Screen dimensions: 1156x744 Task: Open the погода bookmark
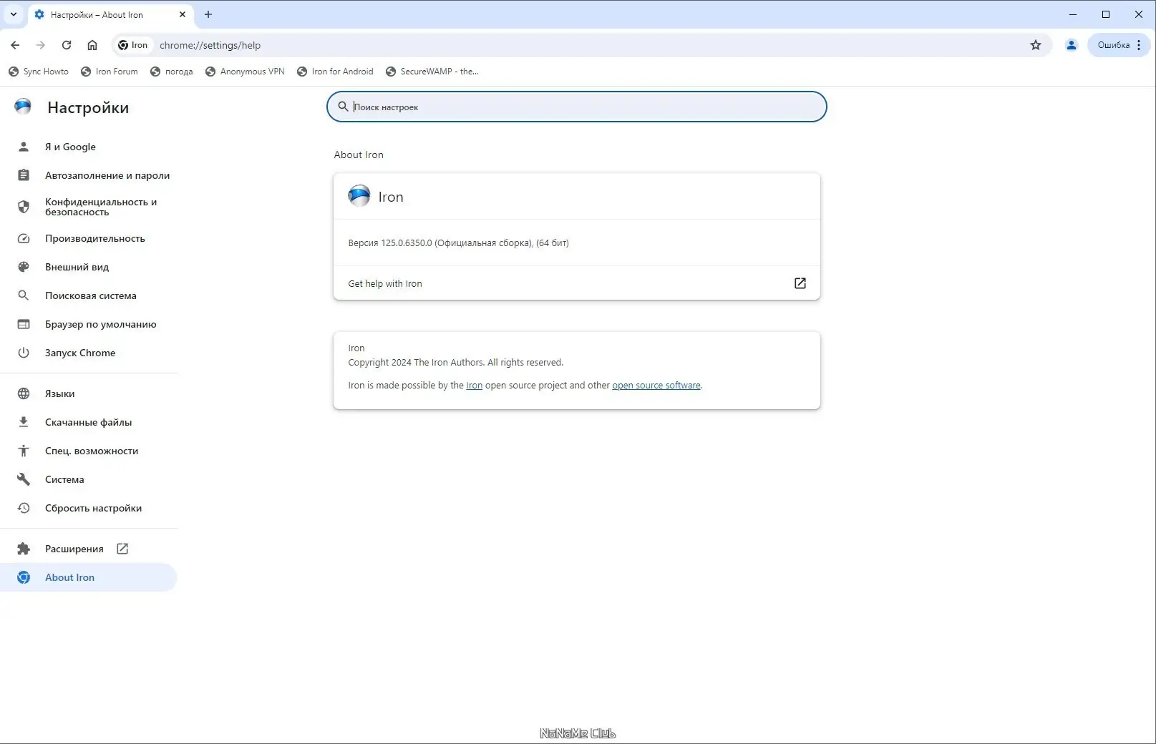pyautogui.click(x=172, y=72)
